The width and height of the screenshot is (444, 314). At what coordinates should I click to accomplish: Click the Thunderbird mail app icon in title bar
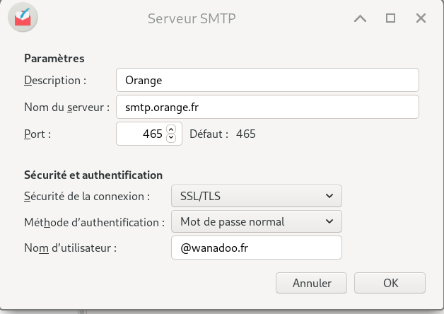23,18
